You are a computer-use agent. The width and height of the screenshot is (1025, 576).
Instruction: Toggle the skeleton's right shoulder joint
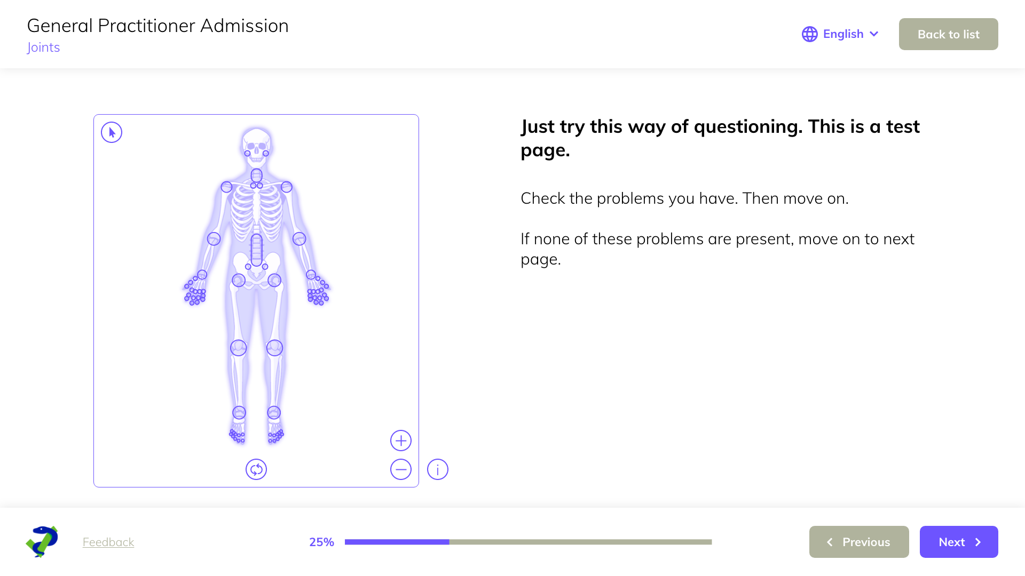coord(226,187)
